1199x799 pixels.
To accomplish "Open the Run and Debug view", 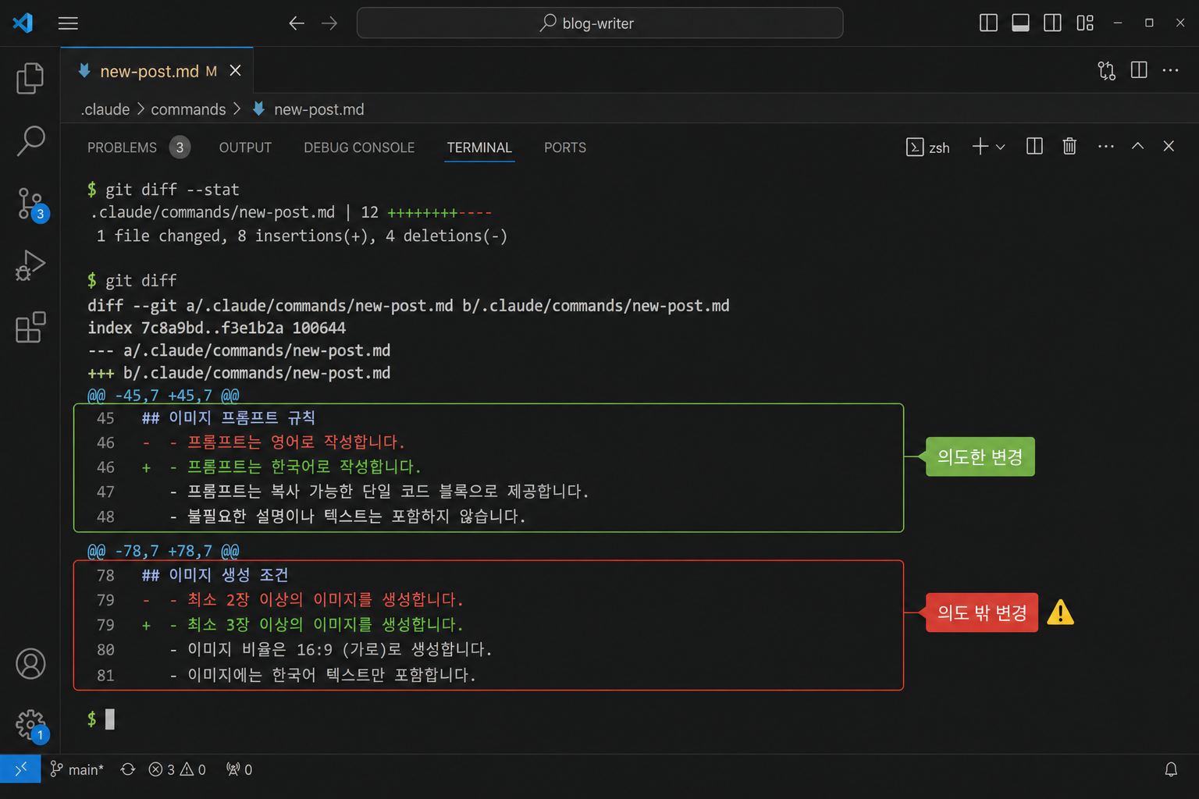I will pyautogui.click(x=30, y=265).
